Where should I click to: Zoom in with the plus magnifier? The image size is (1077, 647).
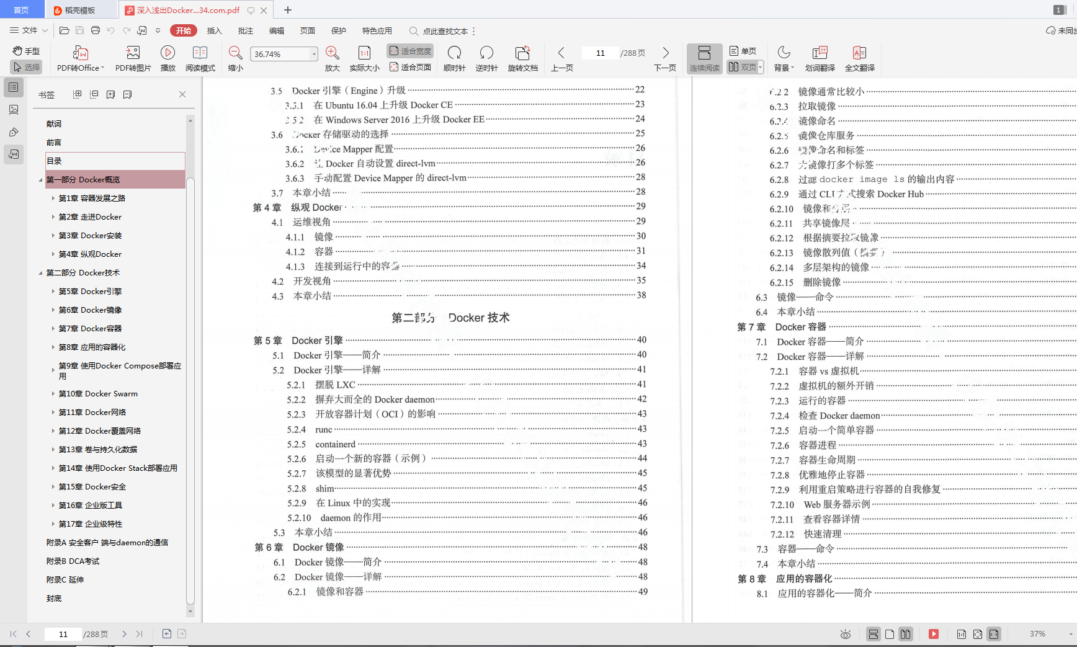(333, 59)
